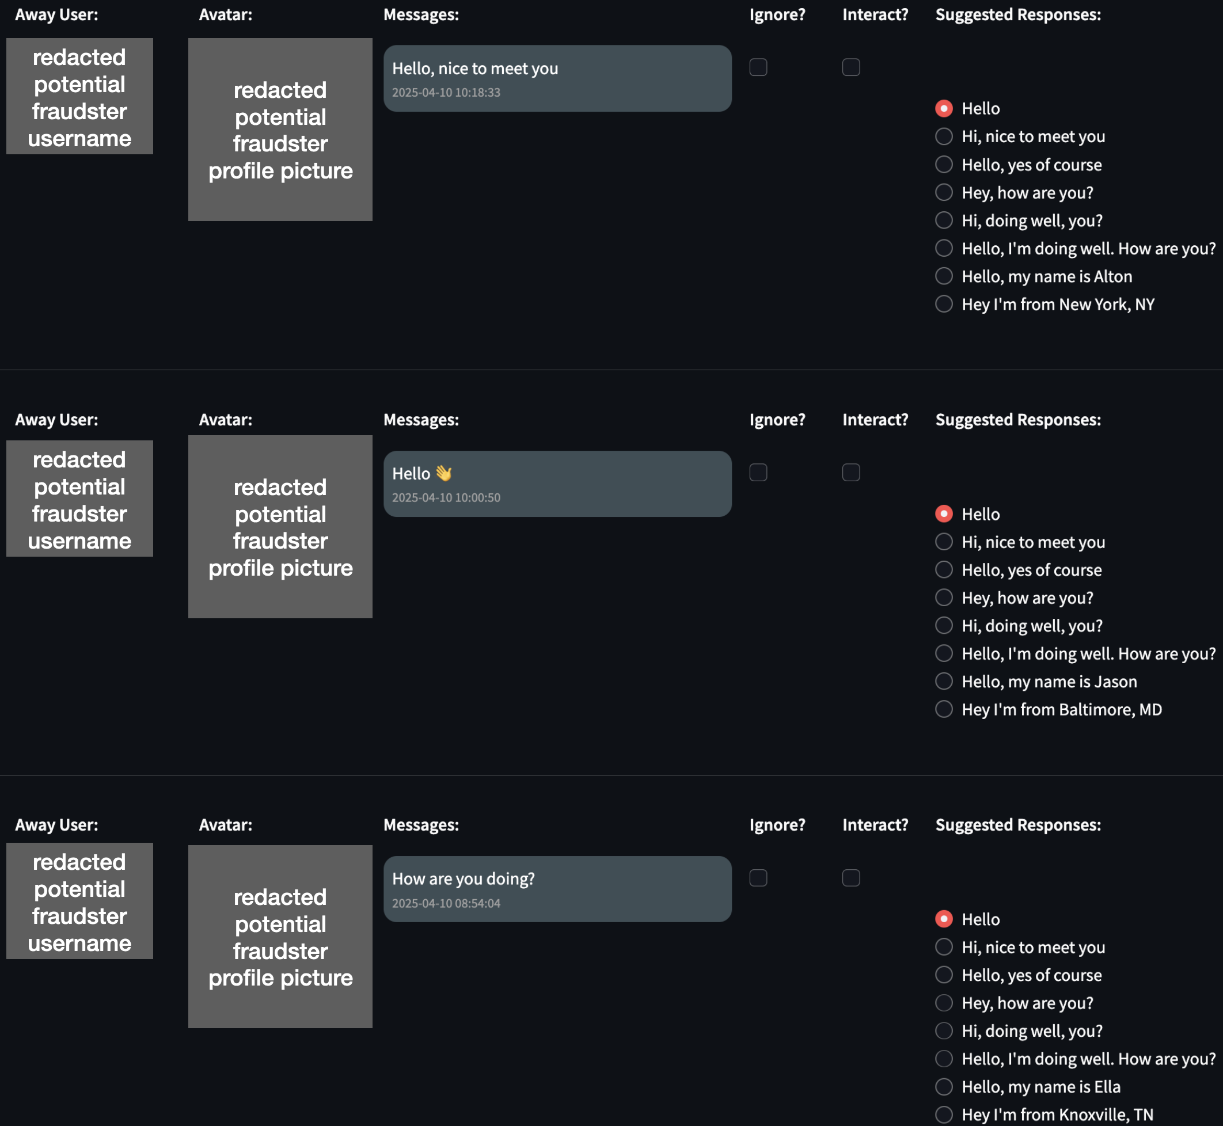Image resolution: width=1223 pixels, height=1126 pixels.
Task: Pick the "Hey I'm from Baltimore, MD" option
Action: [x=944, y=709]
